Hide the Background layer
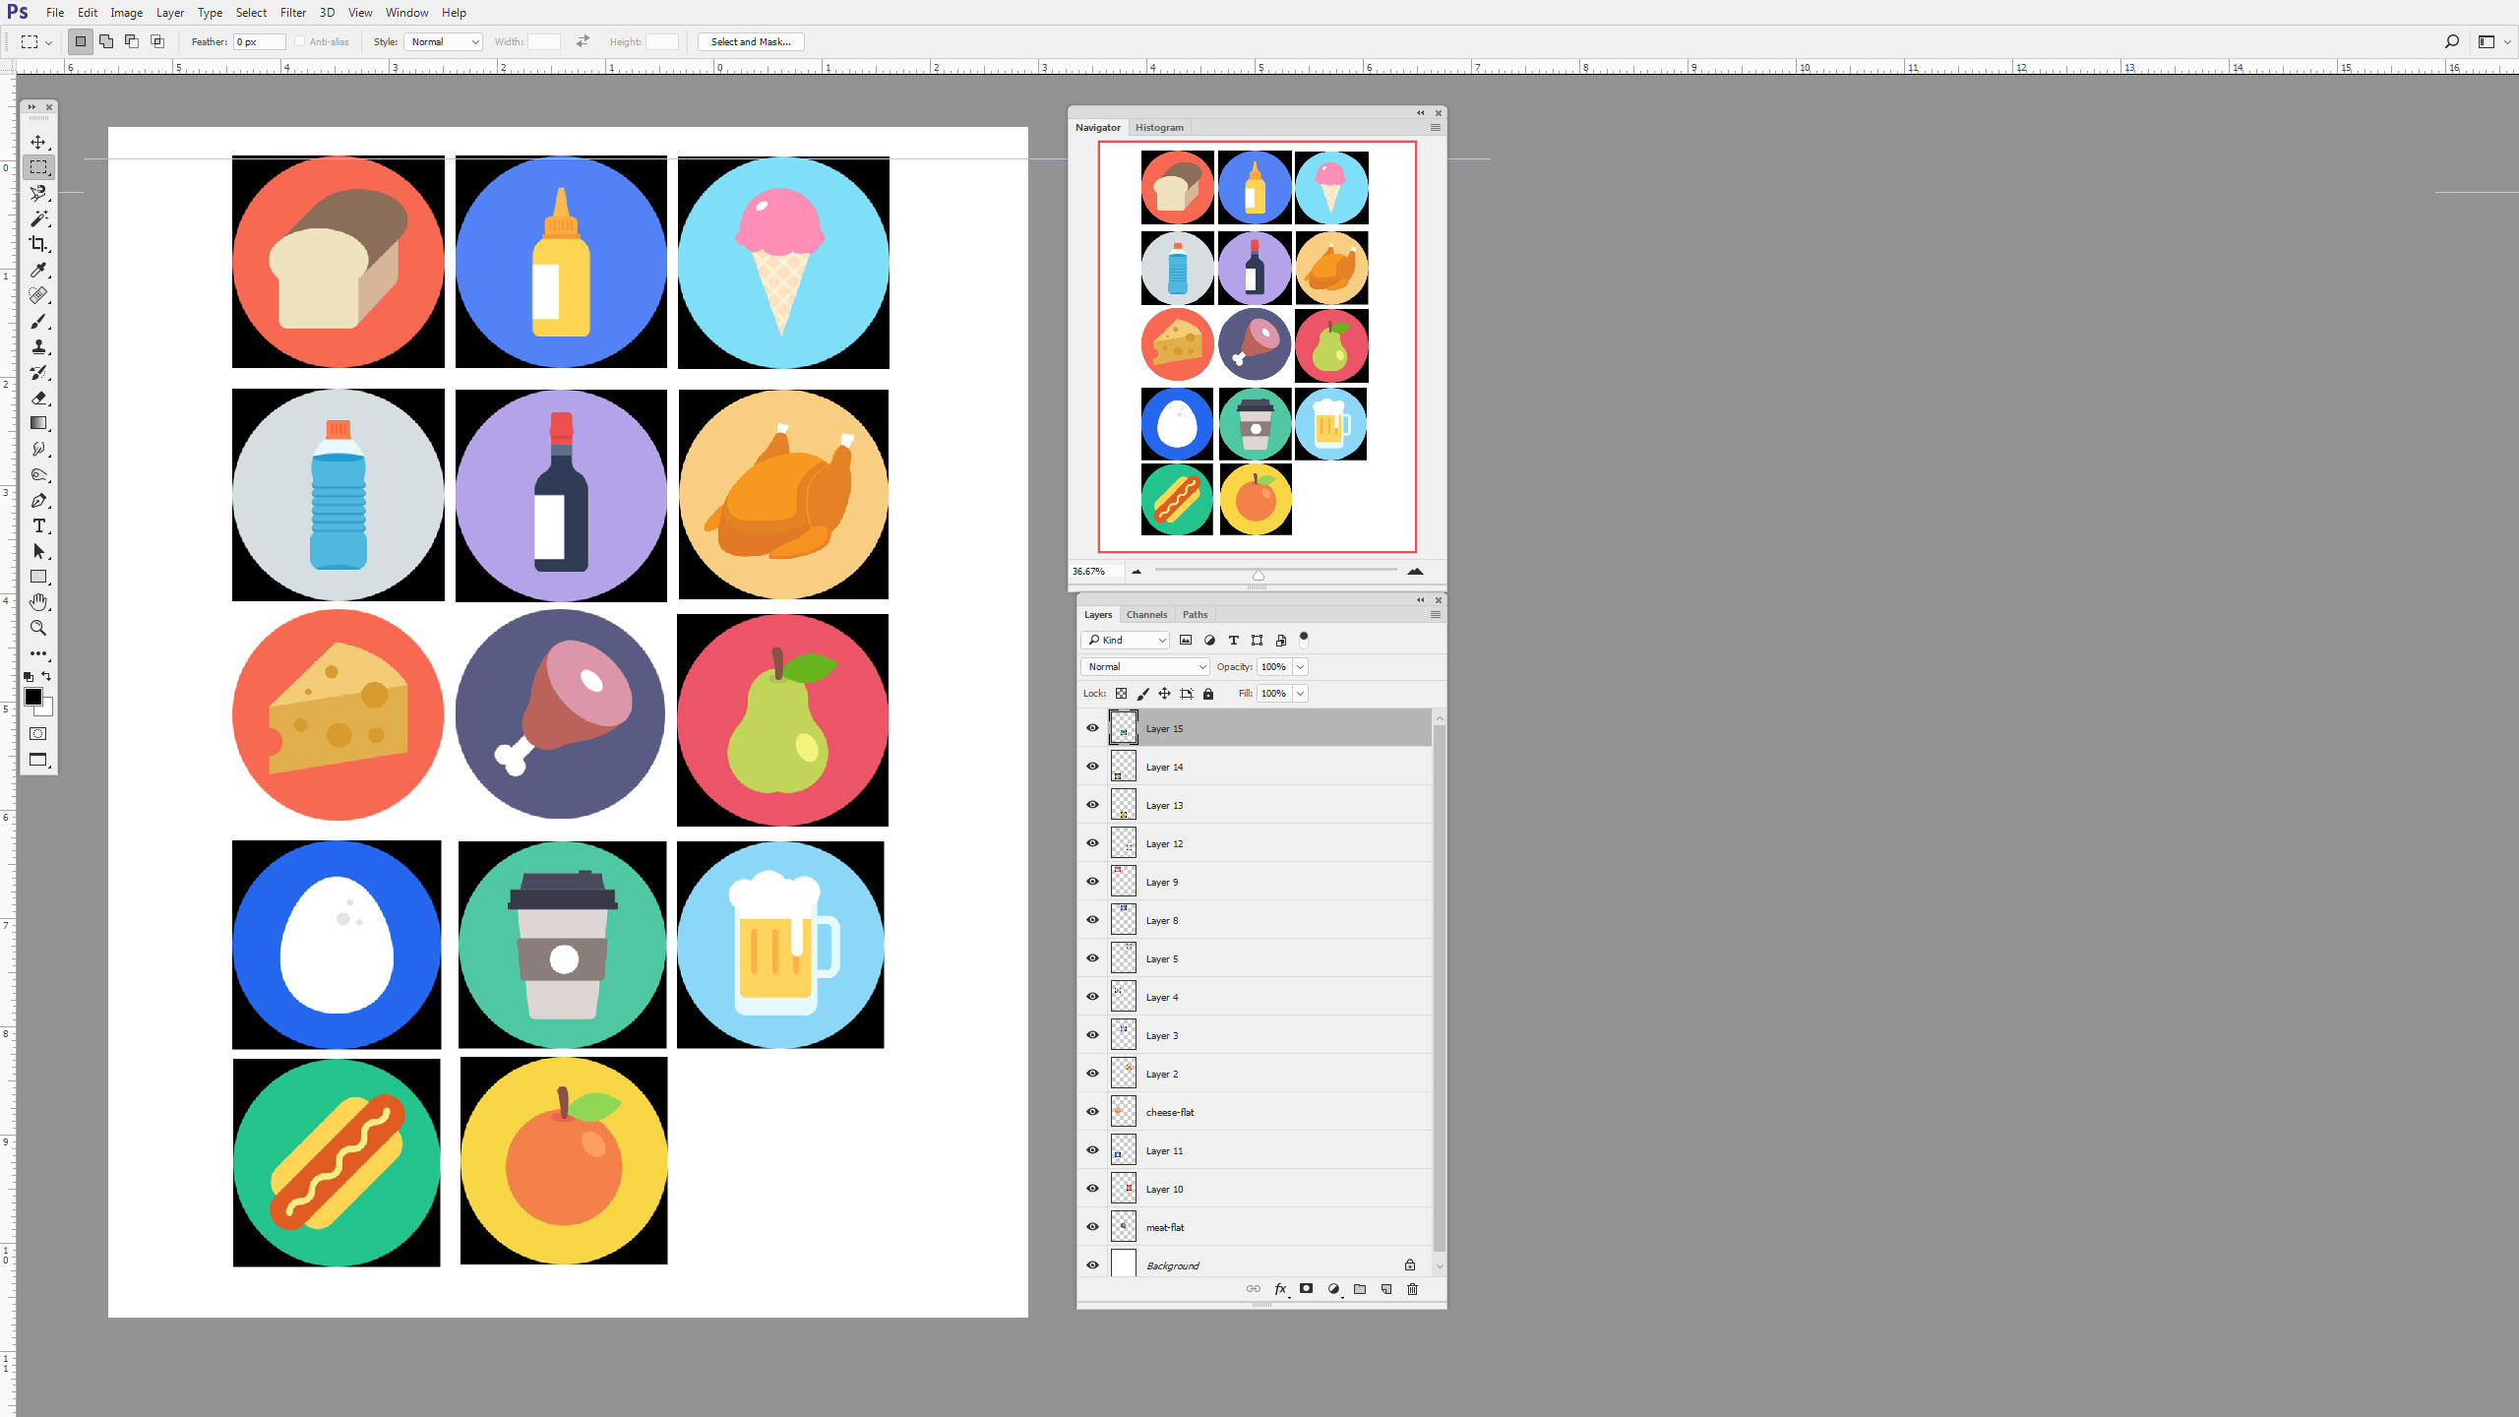The width and height of the screenshot is (2519, 1417). click(x=1092, y=1265)
